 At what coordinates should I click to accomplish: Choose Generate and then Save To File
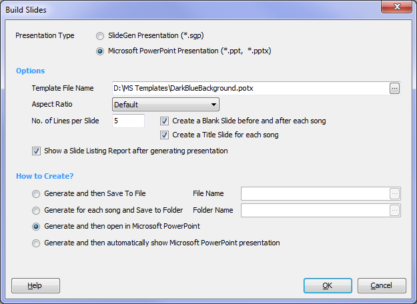coord(36,194)
